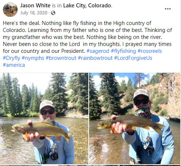View the left rainbow trout photo
The height and width of the screenshot is (166, 181).
click(44, 118)
